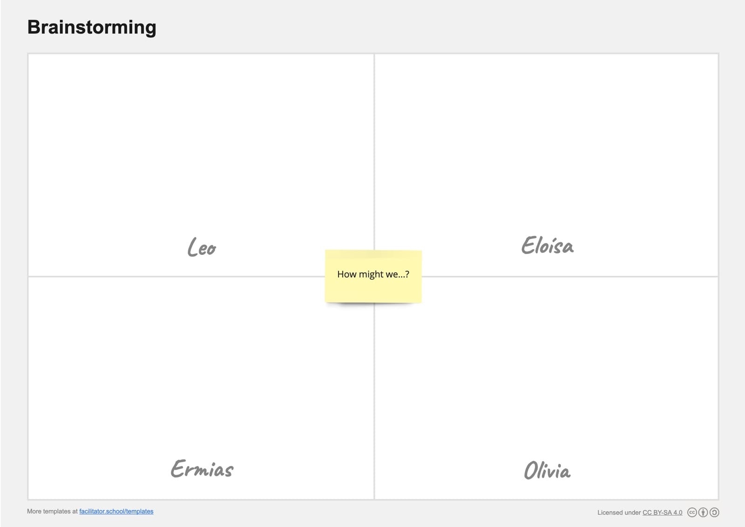This screenshot has height=527, width=745.
Task: Click the attribution person icon
Action: point(703,512)
